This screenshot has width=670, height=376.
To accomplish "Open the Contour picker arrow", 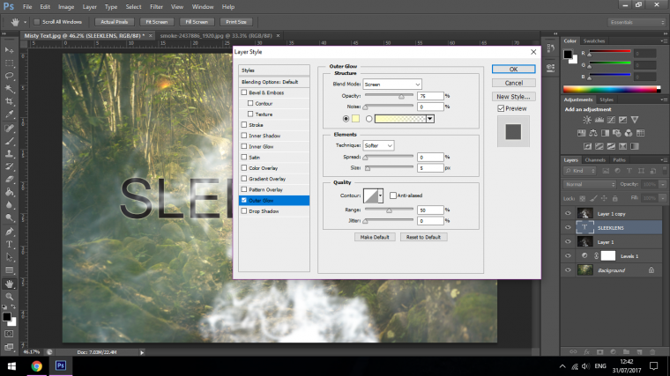I will (x=380, y=195).
